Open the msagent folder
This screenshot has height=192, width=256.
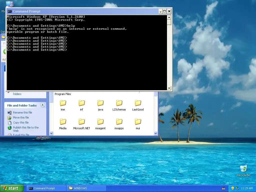100,124
